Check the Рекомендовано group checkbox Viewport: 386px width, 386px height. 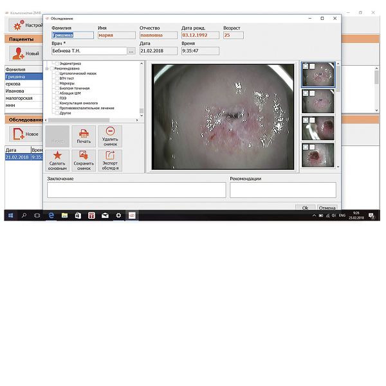pyautogui.click(x=52, y=68)
